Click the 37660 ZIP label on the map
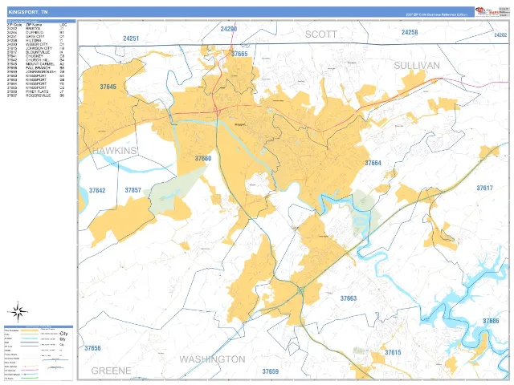514x385 pixels. click(x=203, y=159)
